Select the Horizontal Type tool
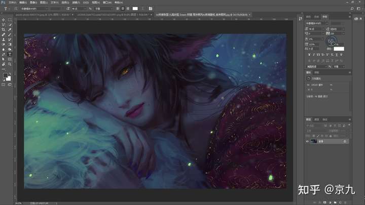Screen dimensions: 365x205 coord(10,54)
